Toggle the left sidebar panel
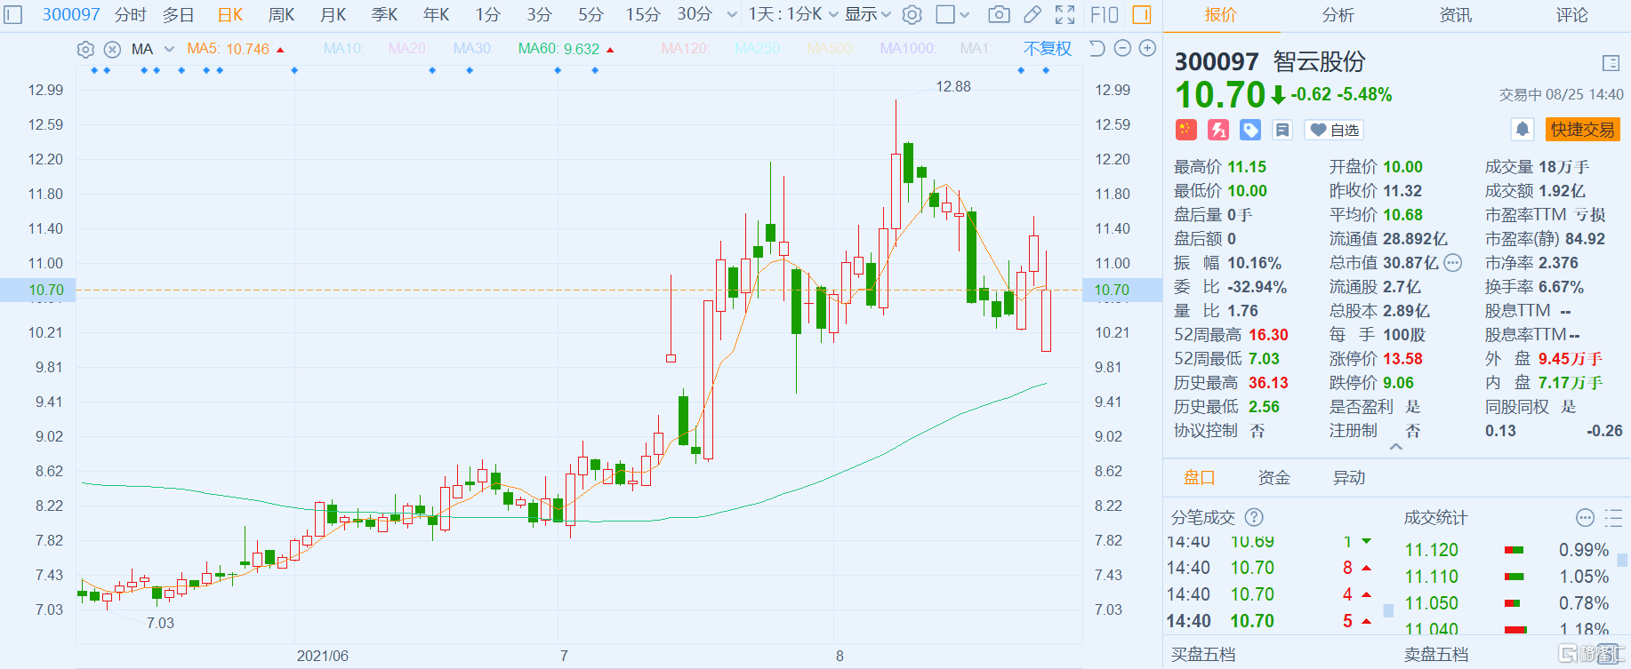Viewport: 1631px width, 669px height. [x=13, y=14]
